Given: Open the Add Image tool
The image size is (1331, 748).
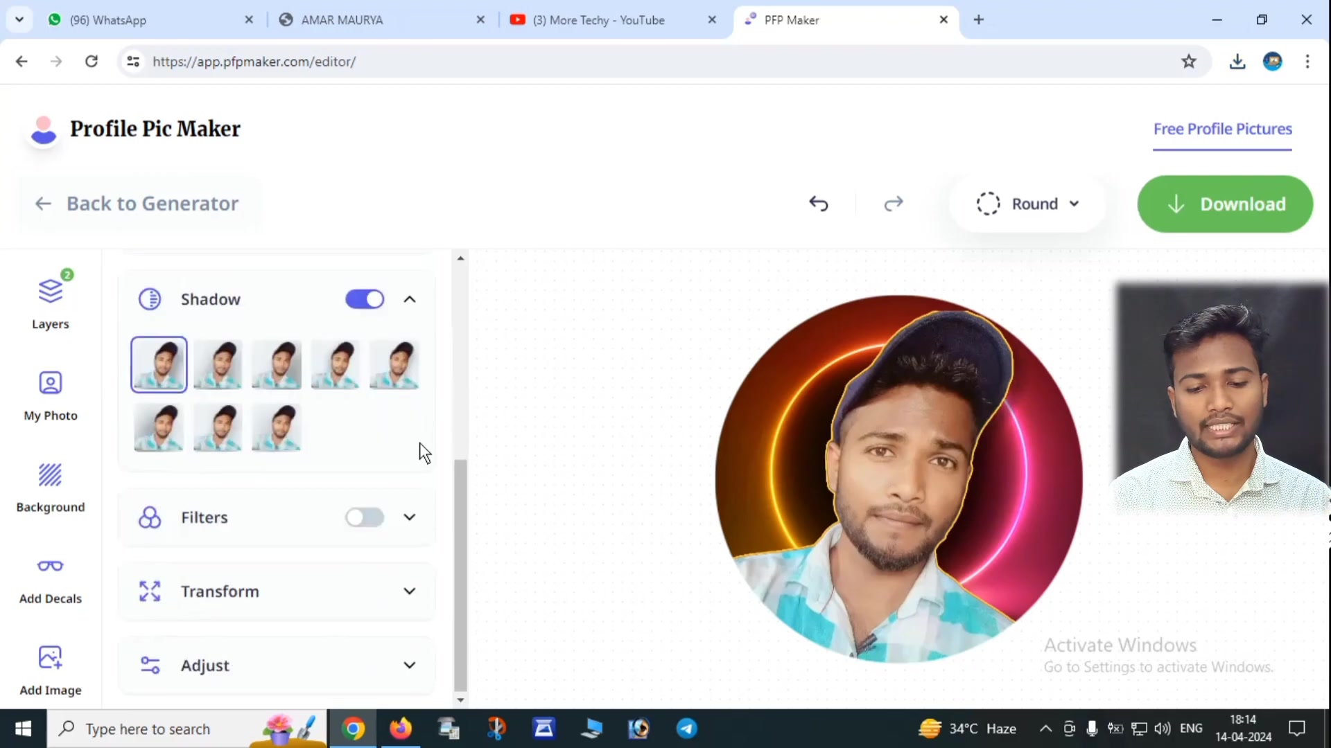Looking at the screenshot, I should point(51,670).
